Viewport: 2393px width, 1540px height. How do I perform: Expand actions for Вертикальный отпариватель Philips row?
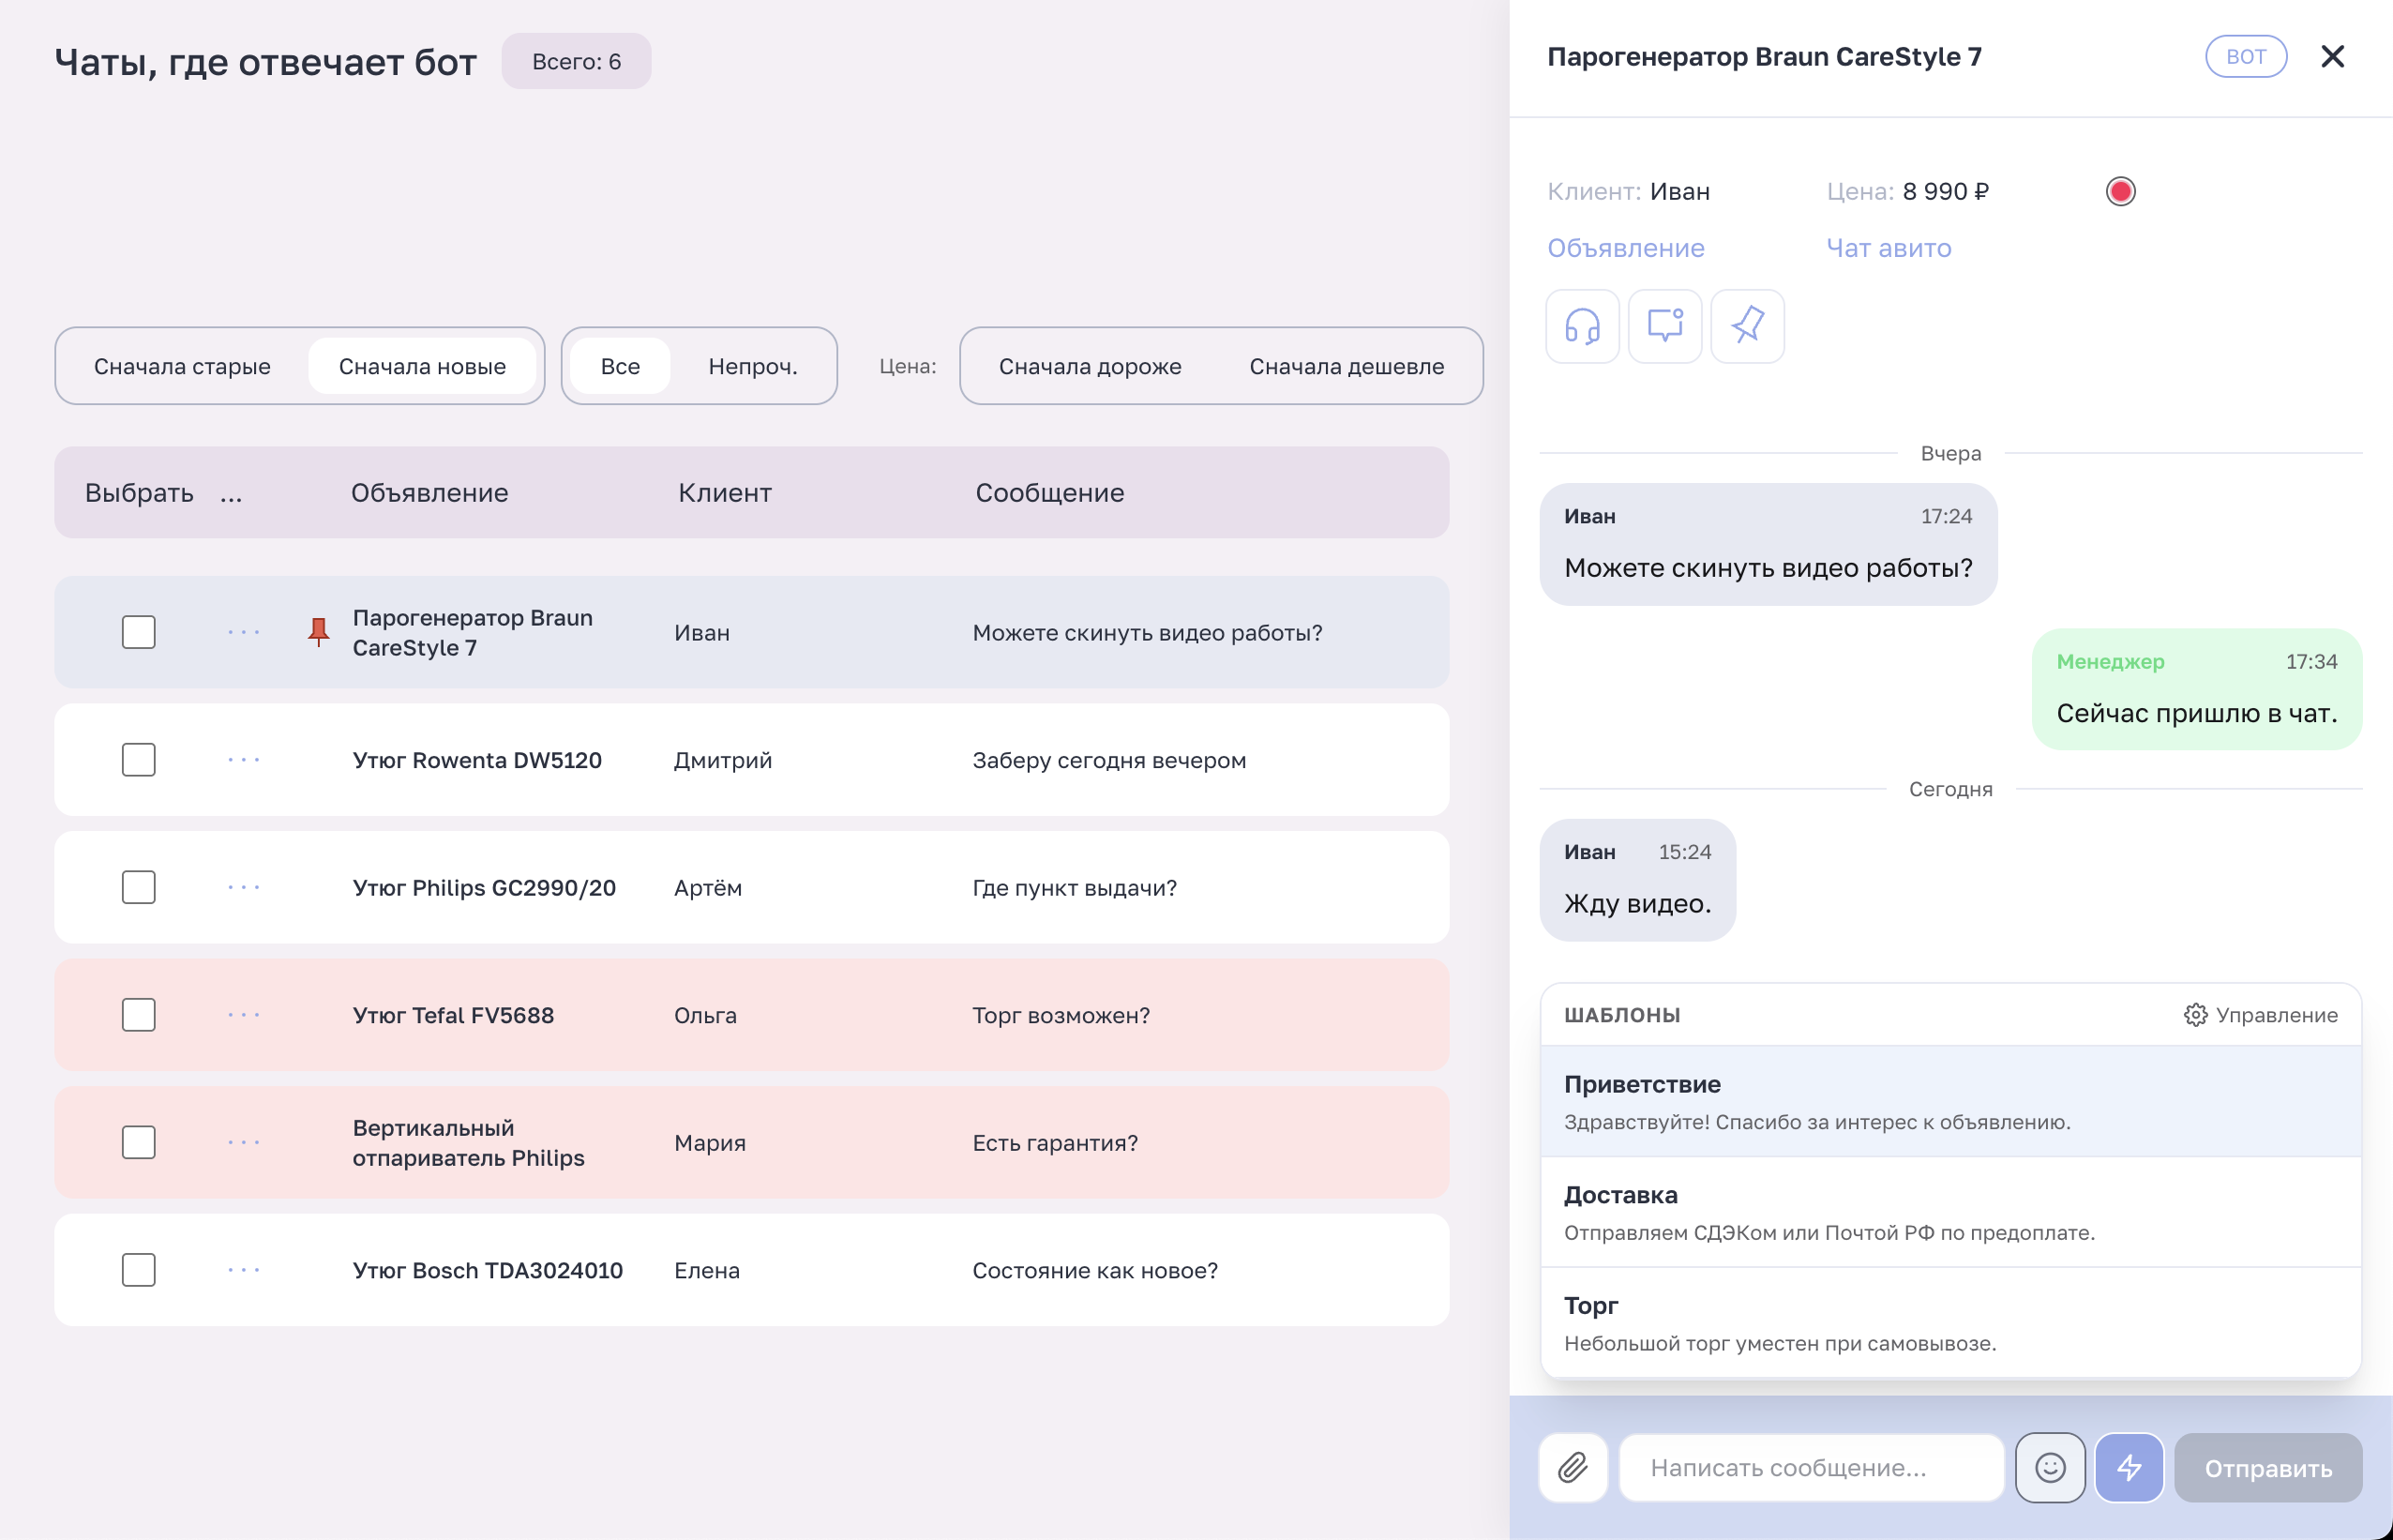click(x=243, y=1142)
